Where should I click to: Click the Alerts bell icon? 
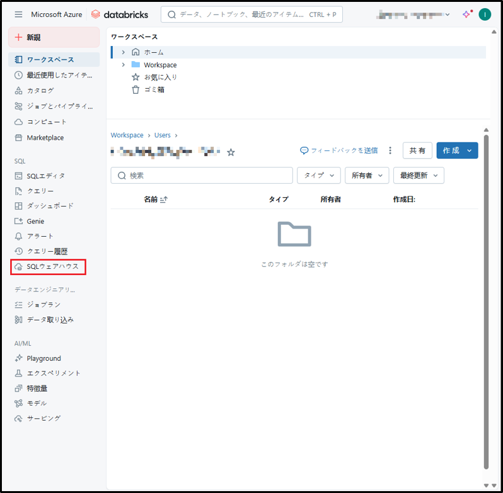(x=19, y=236)
